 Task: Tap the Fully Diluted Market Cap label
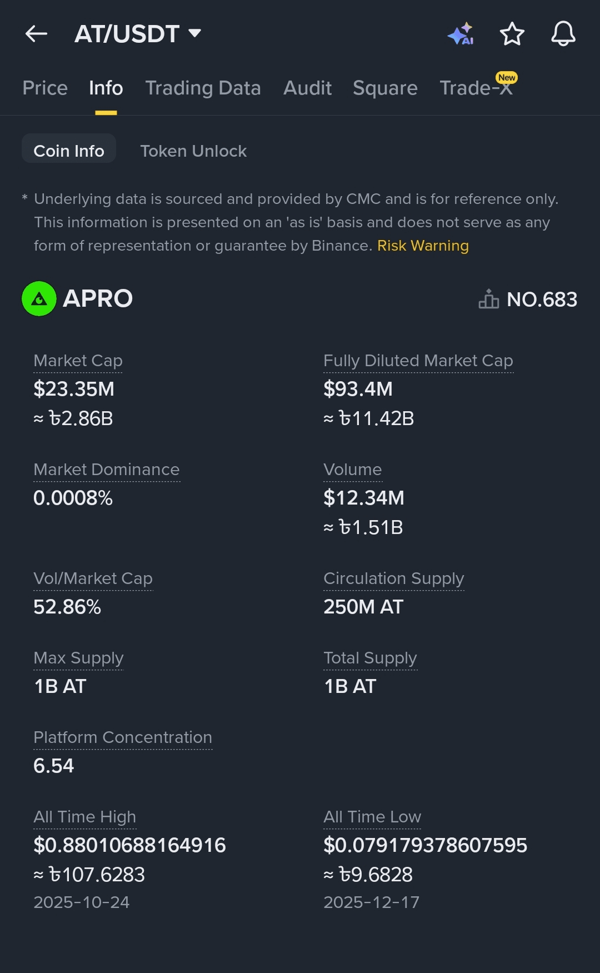418,361
